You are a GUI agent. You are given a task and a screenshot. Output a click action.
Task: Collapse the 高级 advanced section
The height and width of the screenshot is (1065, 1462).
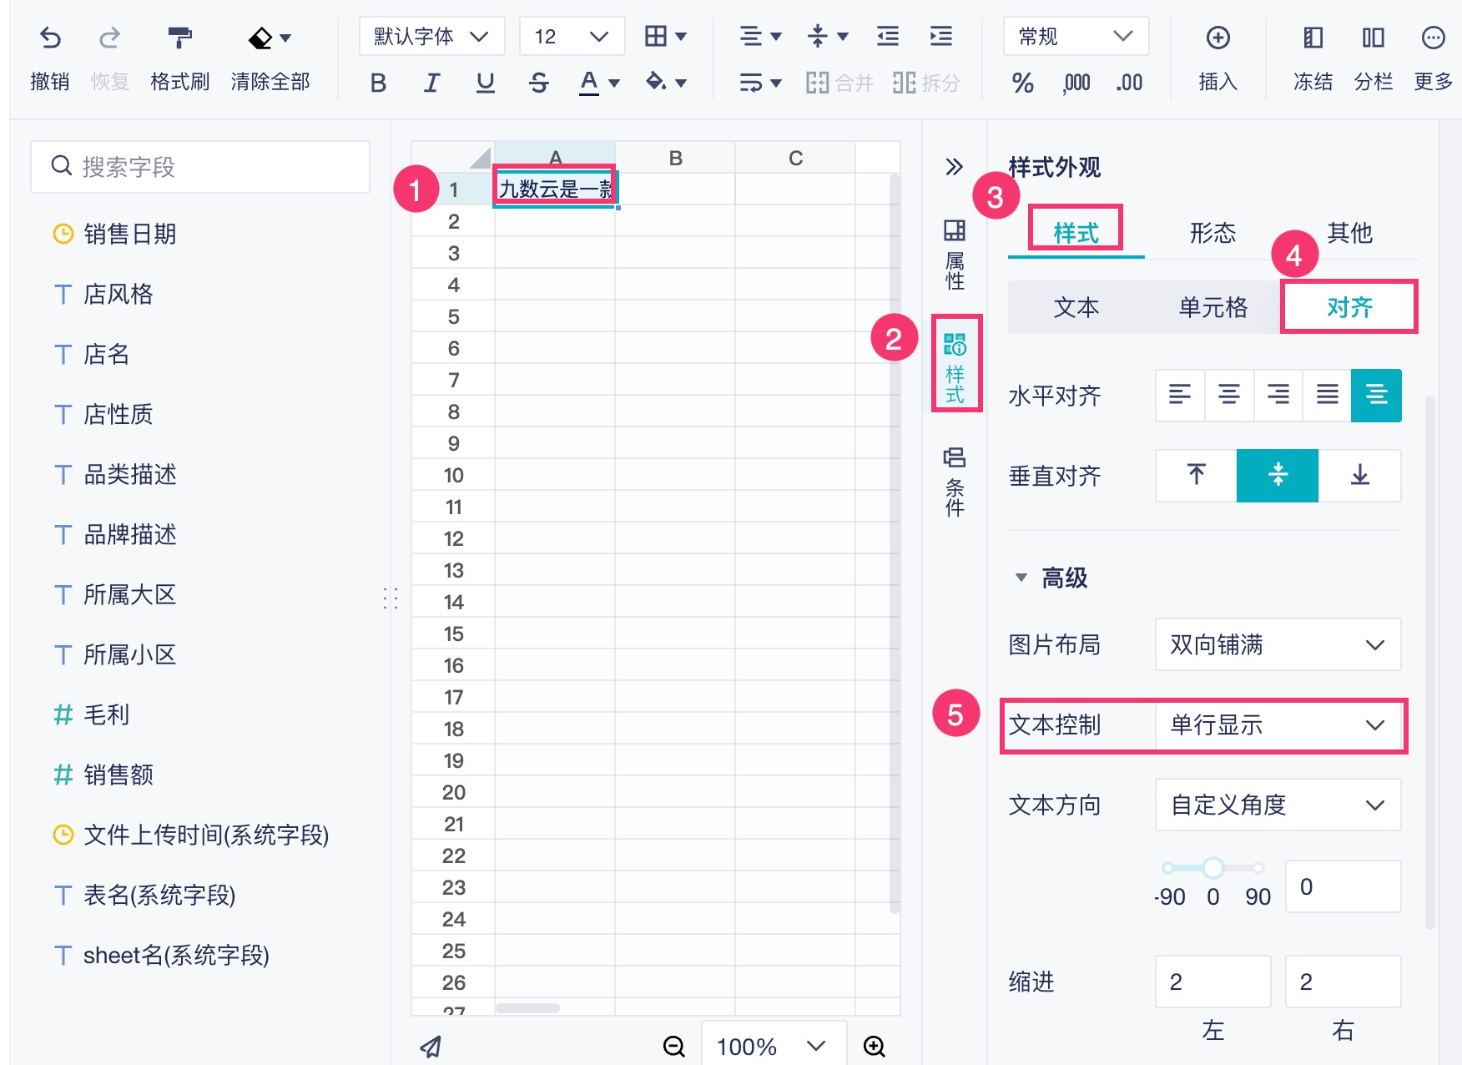coord(1021,578)
